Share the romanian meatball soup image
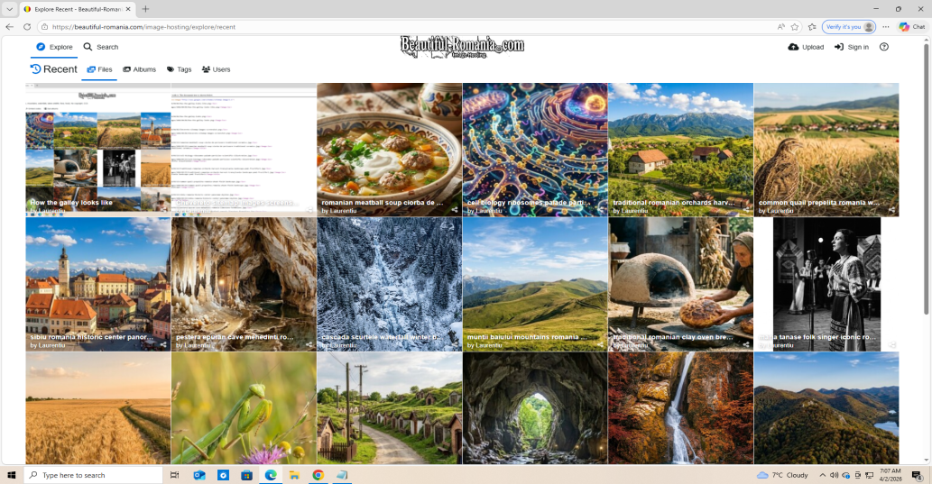The width and height of the screenshot is (932, 484). pyautogui.click(x=455, y=210)
